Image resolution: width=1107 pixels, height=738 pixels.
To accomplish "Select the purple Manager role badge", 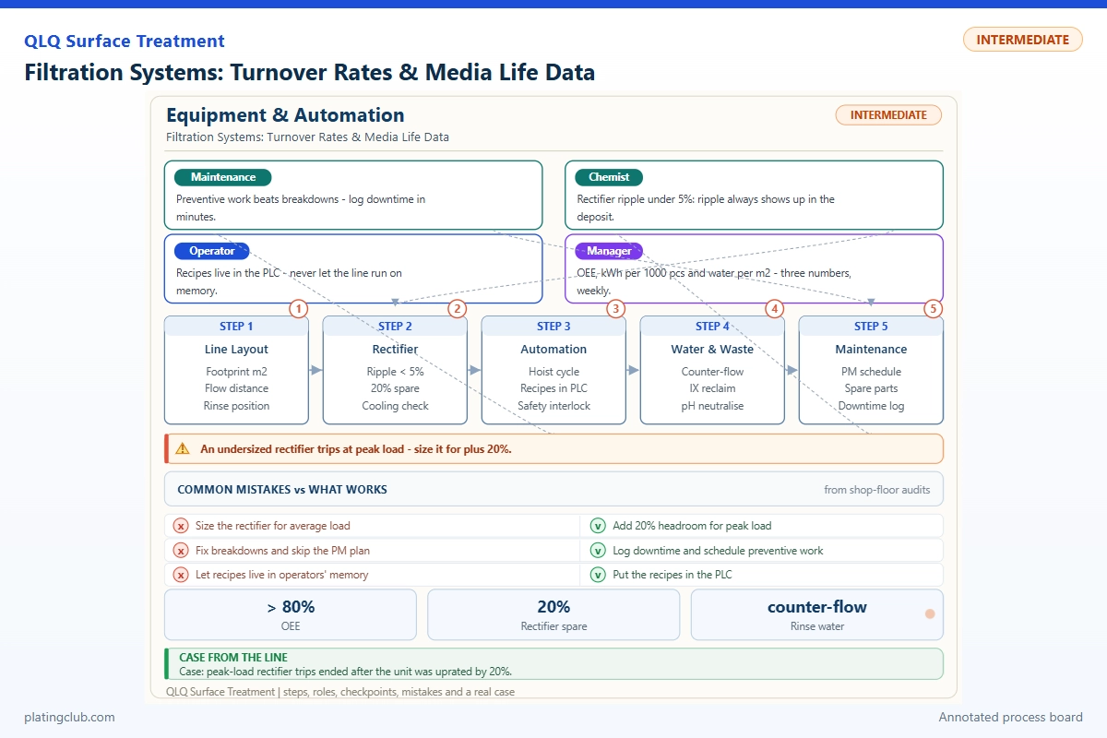I will click(609, 251).
